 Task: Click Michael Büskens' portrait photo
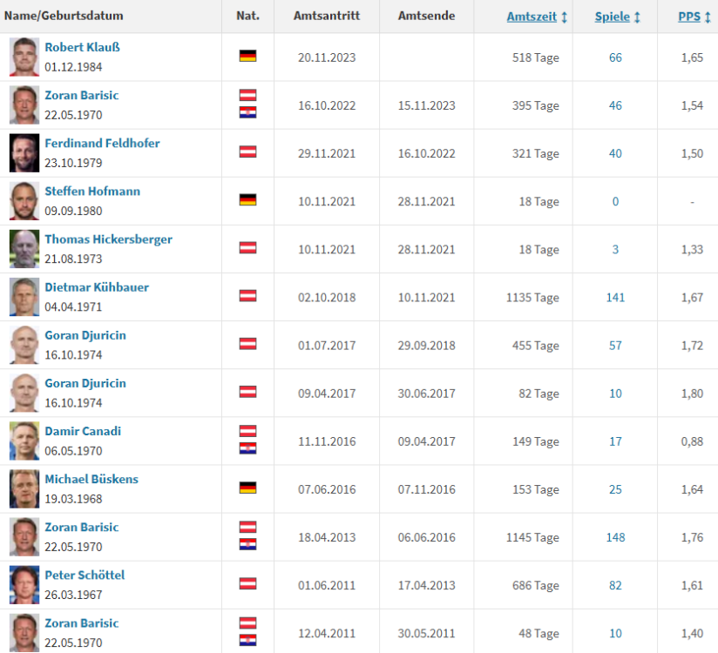click(24, 488)
